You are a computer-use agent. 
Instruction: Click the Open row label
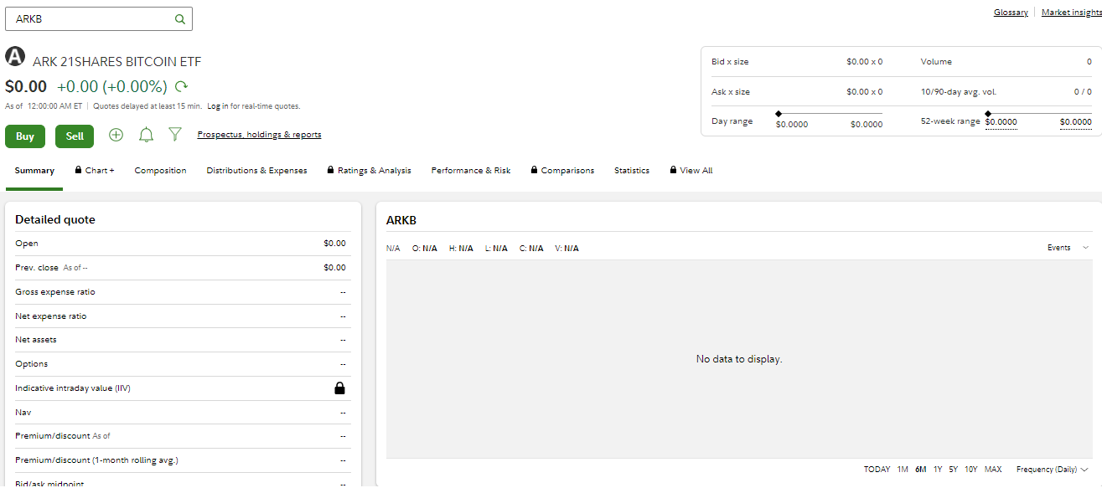(x=27, y=244)
